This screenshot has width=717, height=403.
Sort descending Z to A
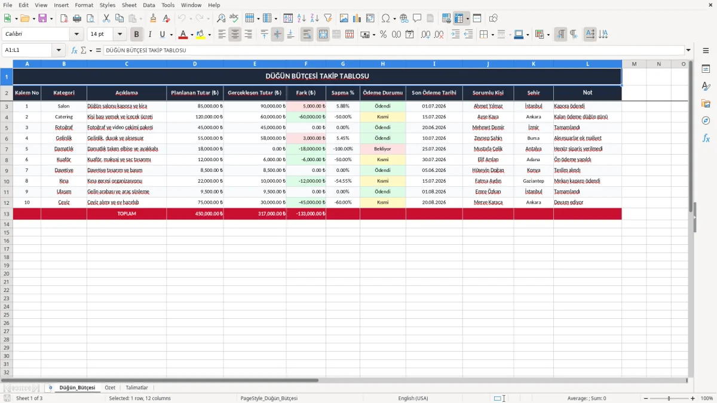coord(315,19)
